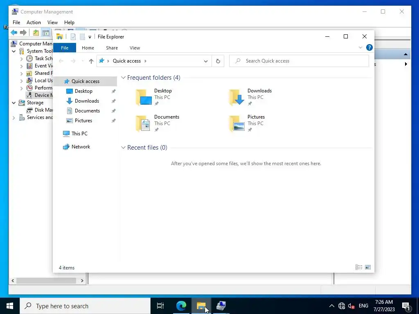Select the Desktop folder icon in Frequent folders

click(144, 97)
